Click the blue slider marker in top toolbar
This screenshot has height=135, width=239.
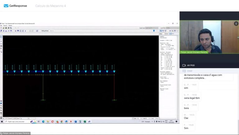(154, 31)
